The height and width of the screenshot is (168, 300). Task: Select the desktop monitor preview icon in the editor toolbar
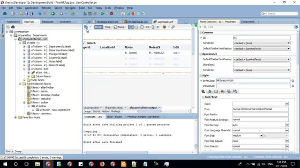point(131,27)
